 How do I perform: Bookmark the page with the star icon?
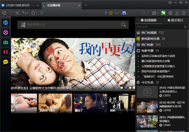click(111, 13)
